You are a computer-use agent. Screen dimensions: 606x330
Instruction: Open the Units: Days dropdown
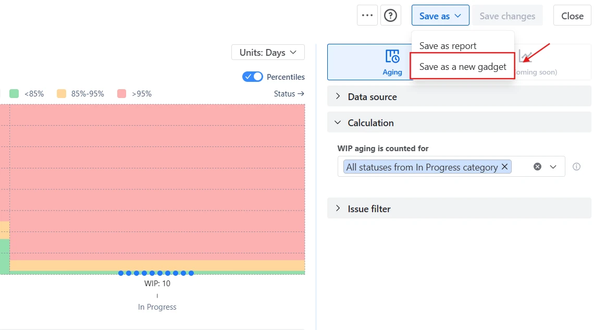click(x=267, y=52)
